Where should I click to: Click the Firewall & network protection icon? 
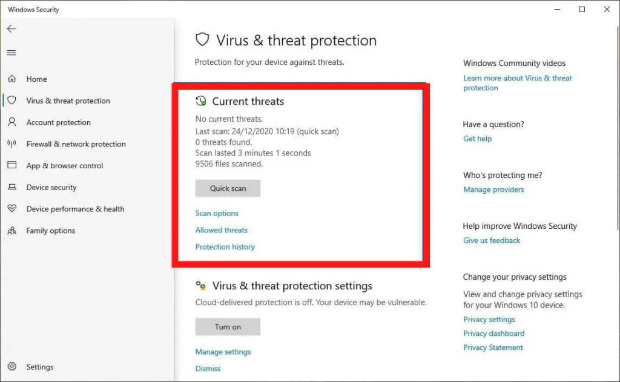pyautogui.click(x=12, y=144)
